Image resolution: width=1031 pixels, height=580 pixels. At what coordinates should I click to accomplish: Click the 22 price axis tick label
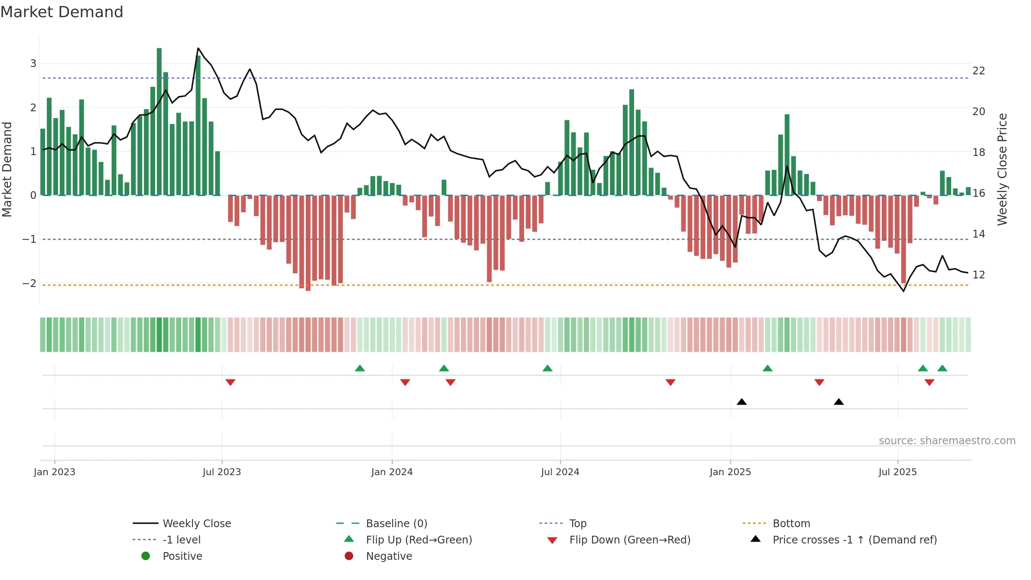coord(979,70)
